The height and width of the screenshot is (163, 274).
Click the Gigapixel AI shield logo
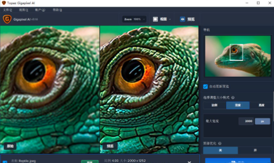tap(7, 19)
